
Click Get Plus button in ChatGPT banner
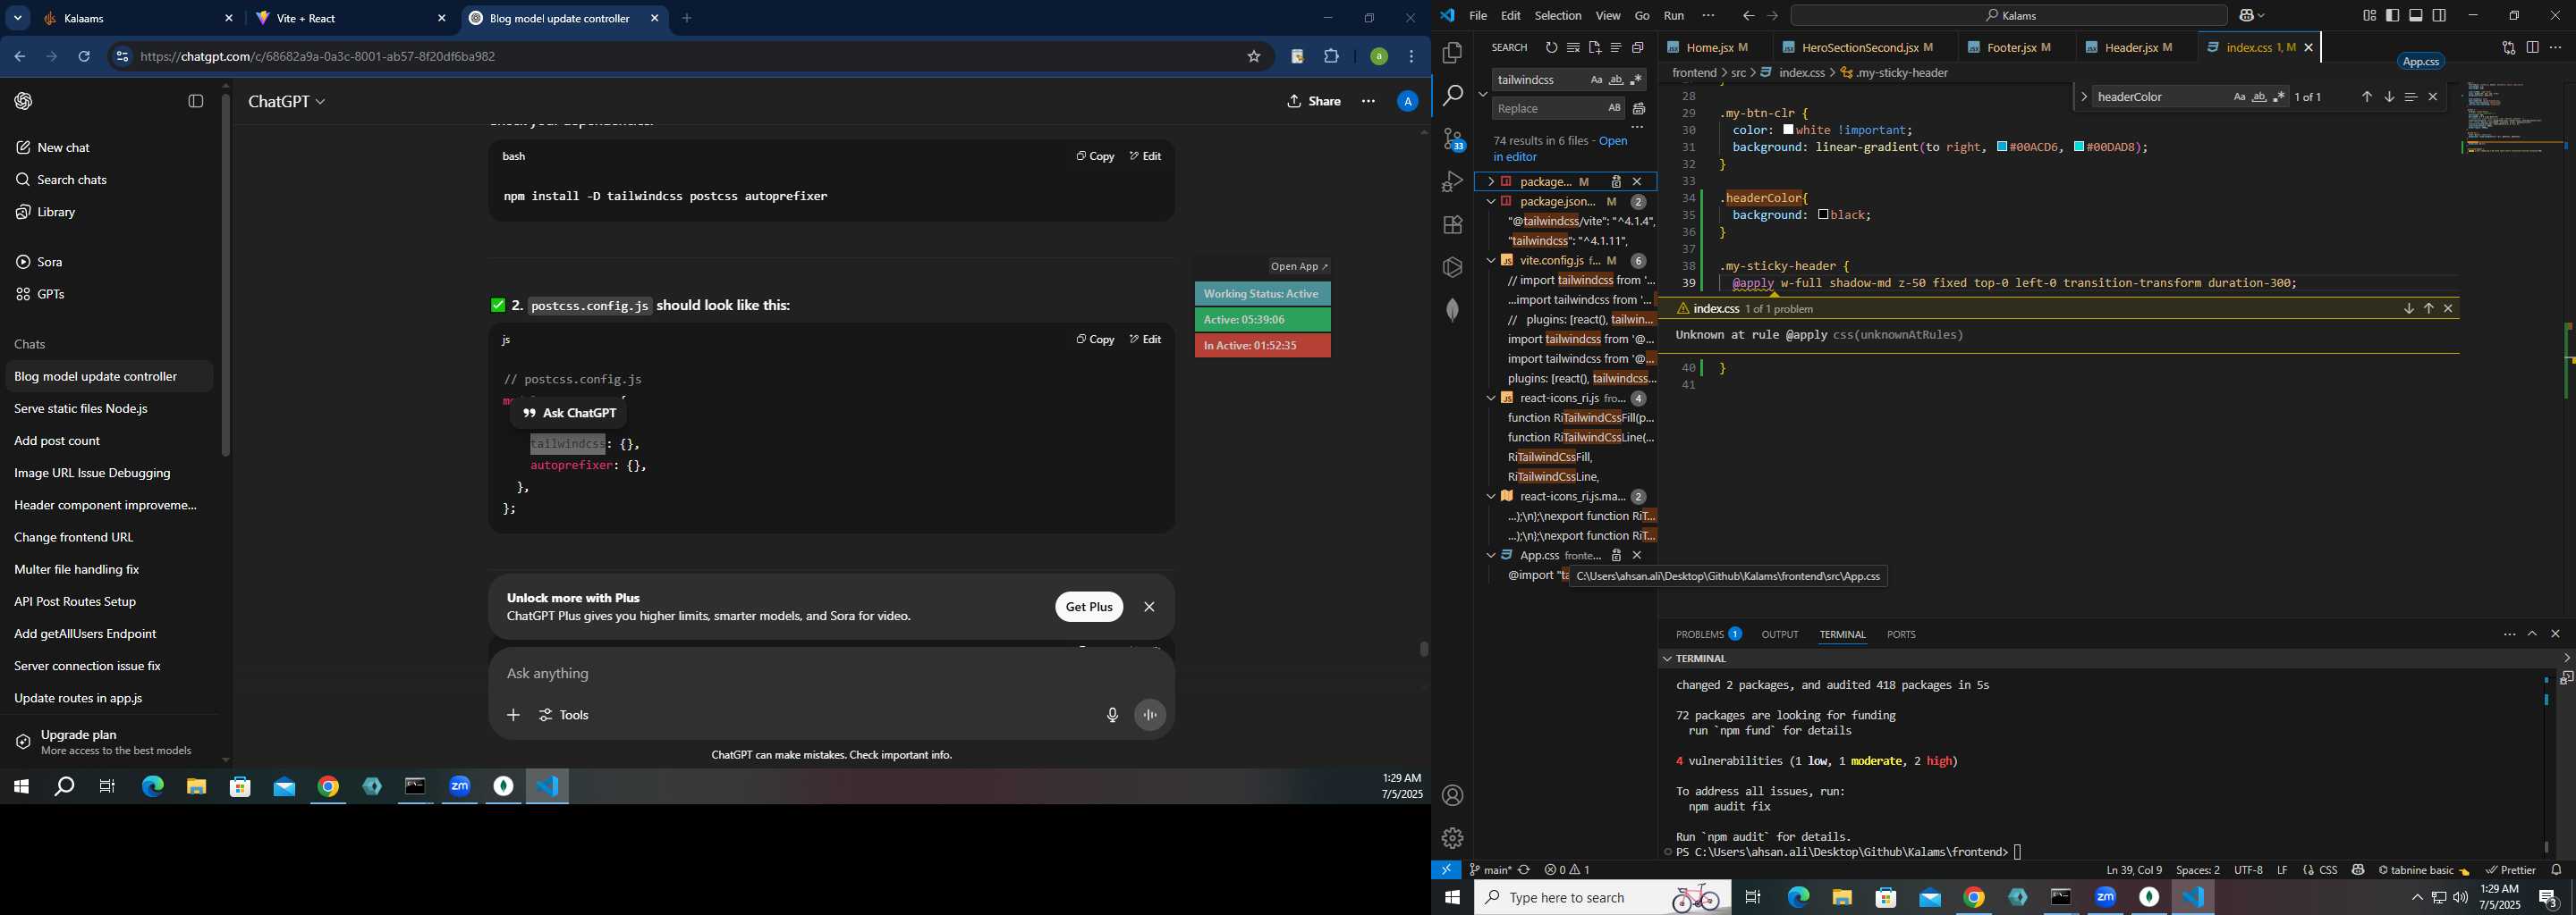pos(1088,608)
